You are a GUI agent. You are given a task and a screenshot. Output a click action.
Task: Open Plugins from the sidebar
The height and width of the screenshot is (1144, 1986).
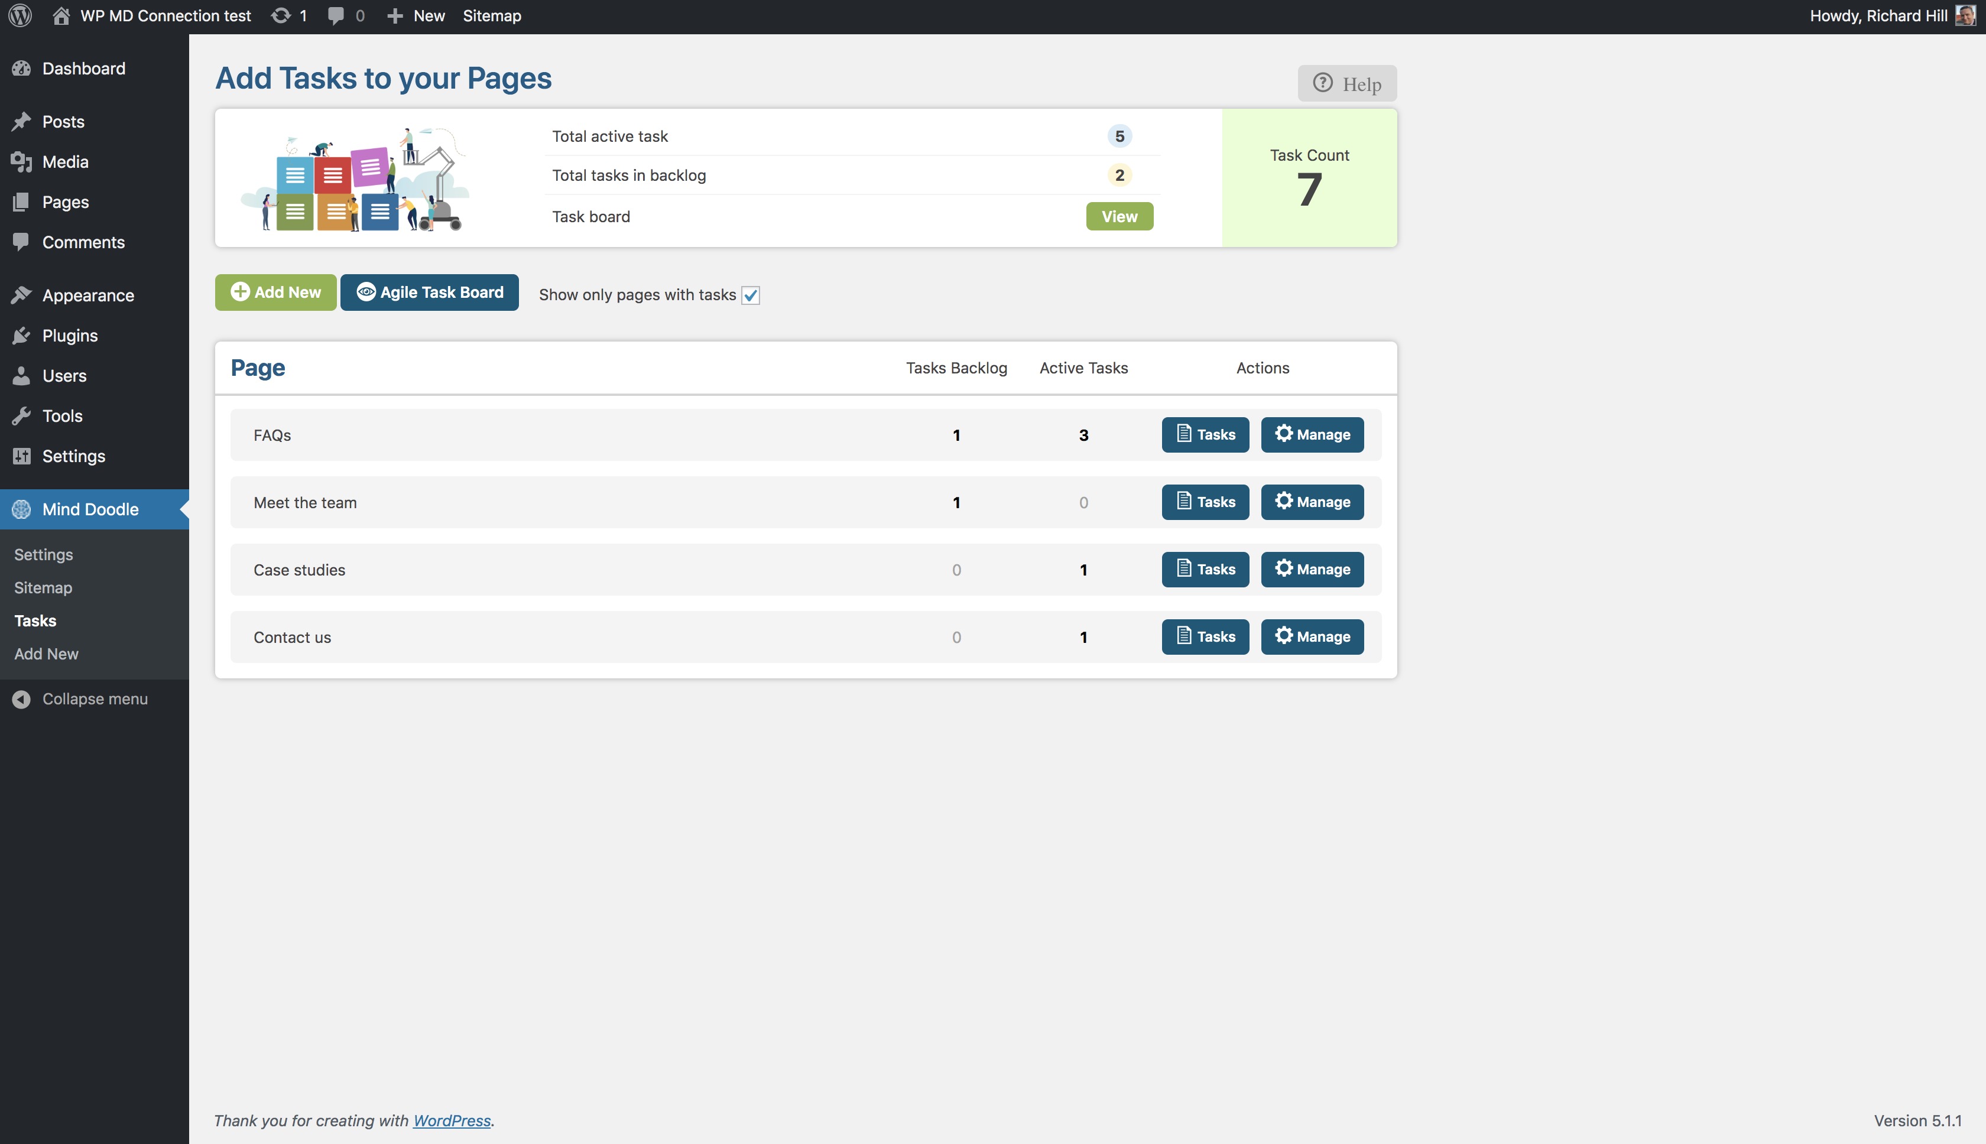(70, 336)
